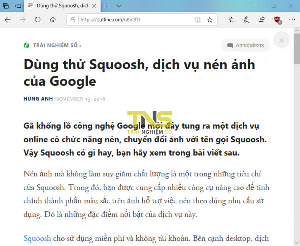Open the Squoosh hyperlink
Viewport: 300px width, 246px height.
37,238
